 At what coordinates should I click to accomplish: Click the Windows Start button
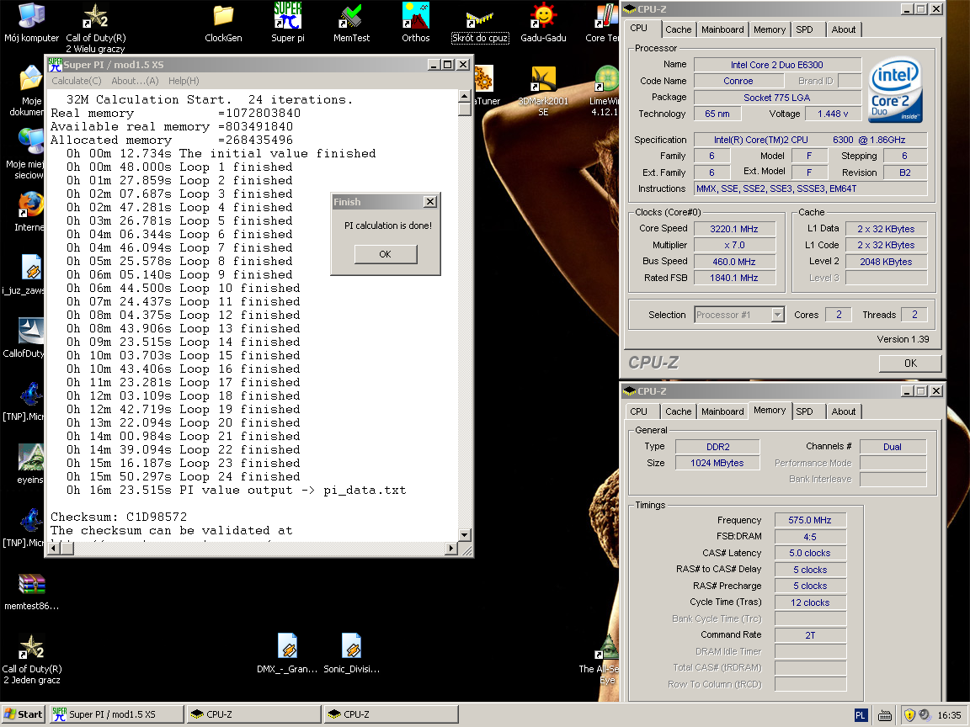click(24, 714)
